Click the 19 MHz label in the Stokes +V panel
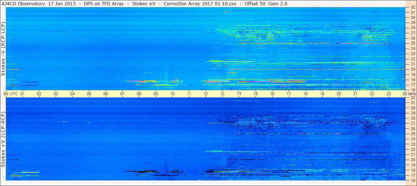The height and width of the screenshot is (186, 417). [413, 165]
